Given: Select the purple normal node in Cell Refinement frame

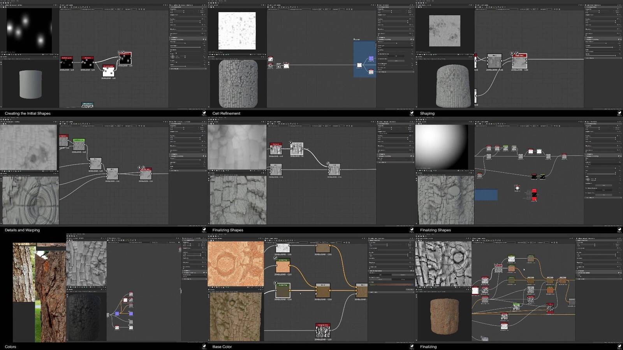Looking at the screenshot, I should (x=371, y=59).
